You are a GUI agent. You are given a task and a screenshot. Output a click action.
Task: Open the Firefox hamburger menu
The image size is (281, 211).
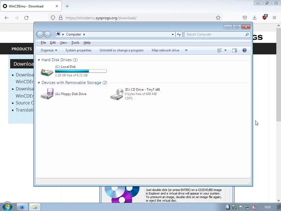point(274,18)
